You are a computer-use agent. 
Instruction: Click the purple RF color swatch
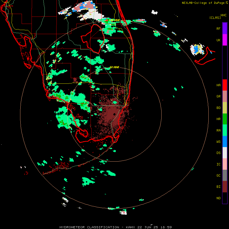coord(225,28)
